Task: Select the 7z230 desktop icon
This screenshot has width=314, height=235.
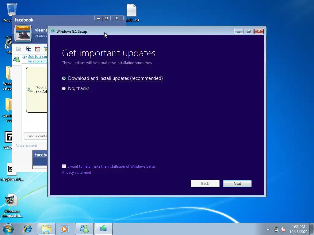Action: tap(8, 140)
